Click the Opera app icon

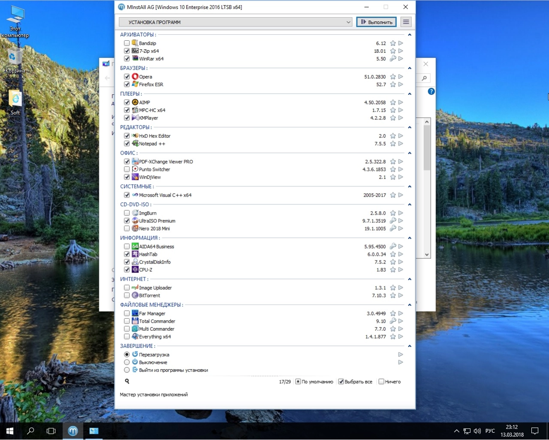click(135, 77)
